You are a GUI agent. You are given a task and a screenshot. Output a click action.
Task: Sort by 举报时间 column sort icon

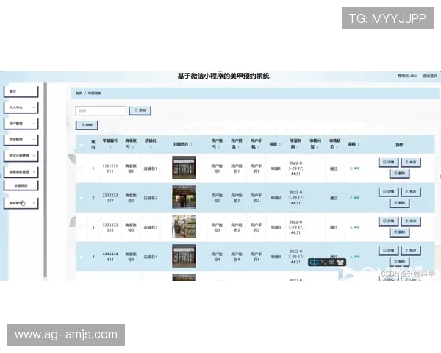[x=298, y=147]
